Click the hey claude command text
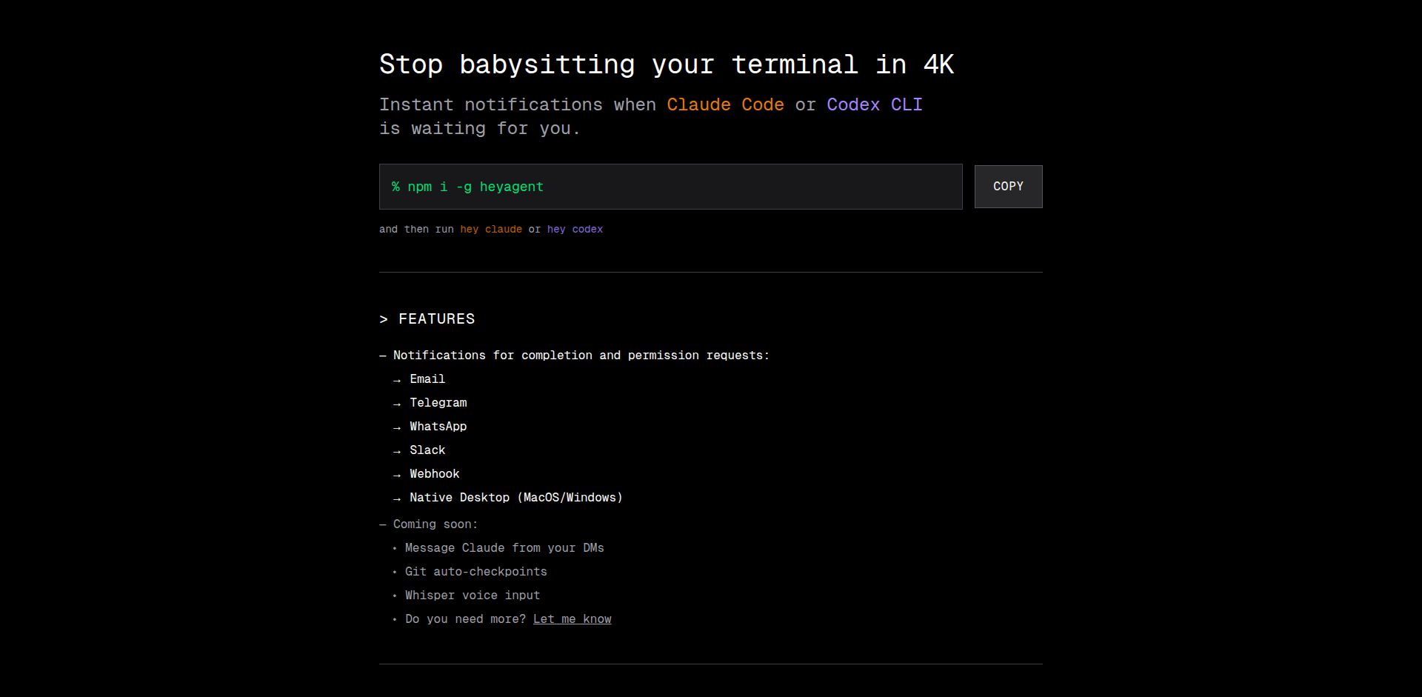Image resolution: width=1422 pixels, height=697 pixels. 491,230
